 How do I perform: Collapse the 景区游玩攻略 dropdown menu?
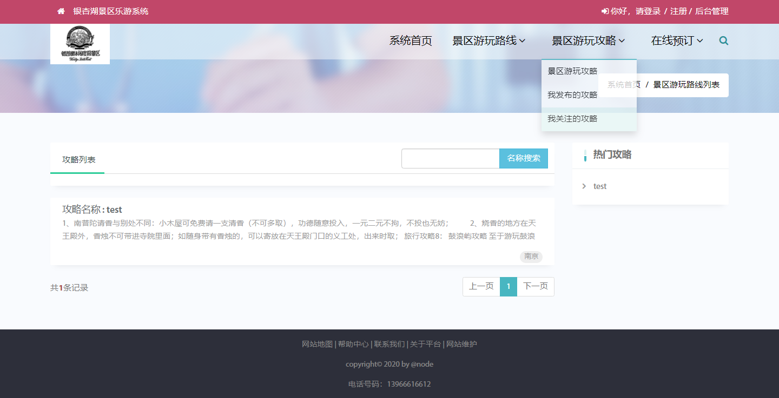(588, 41)
